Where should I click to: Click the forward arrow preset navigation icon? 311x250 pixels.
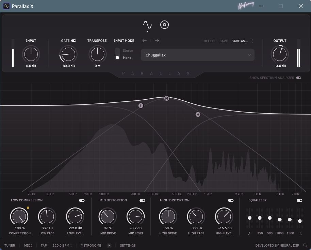tap(157, 40)
